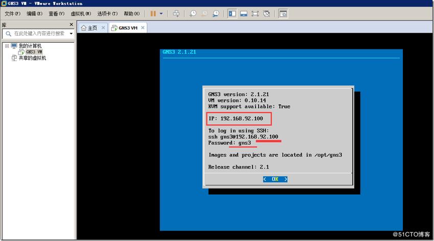Click the OK button in GNS3 dialog
Viewport: 434px width, 241px height.
click(x=275, y=179)
